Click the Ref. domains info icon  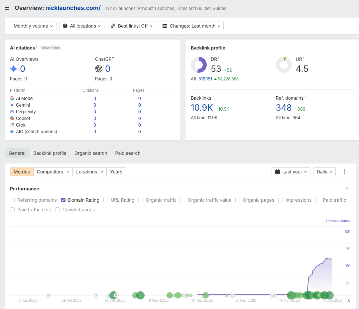[305, 97]
